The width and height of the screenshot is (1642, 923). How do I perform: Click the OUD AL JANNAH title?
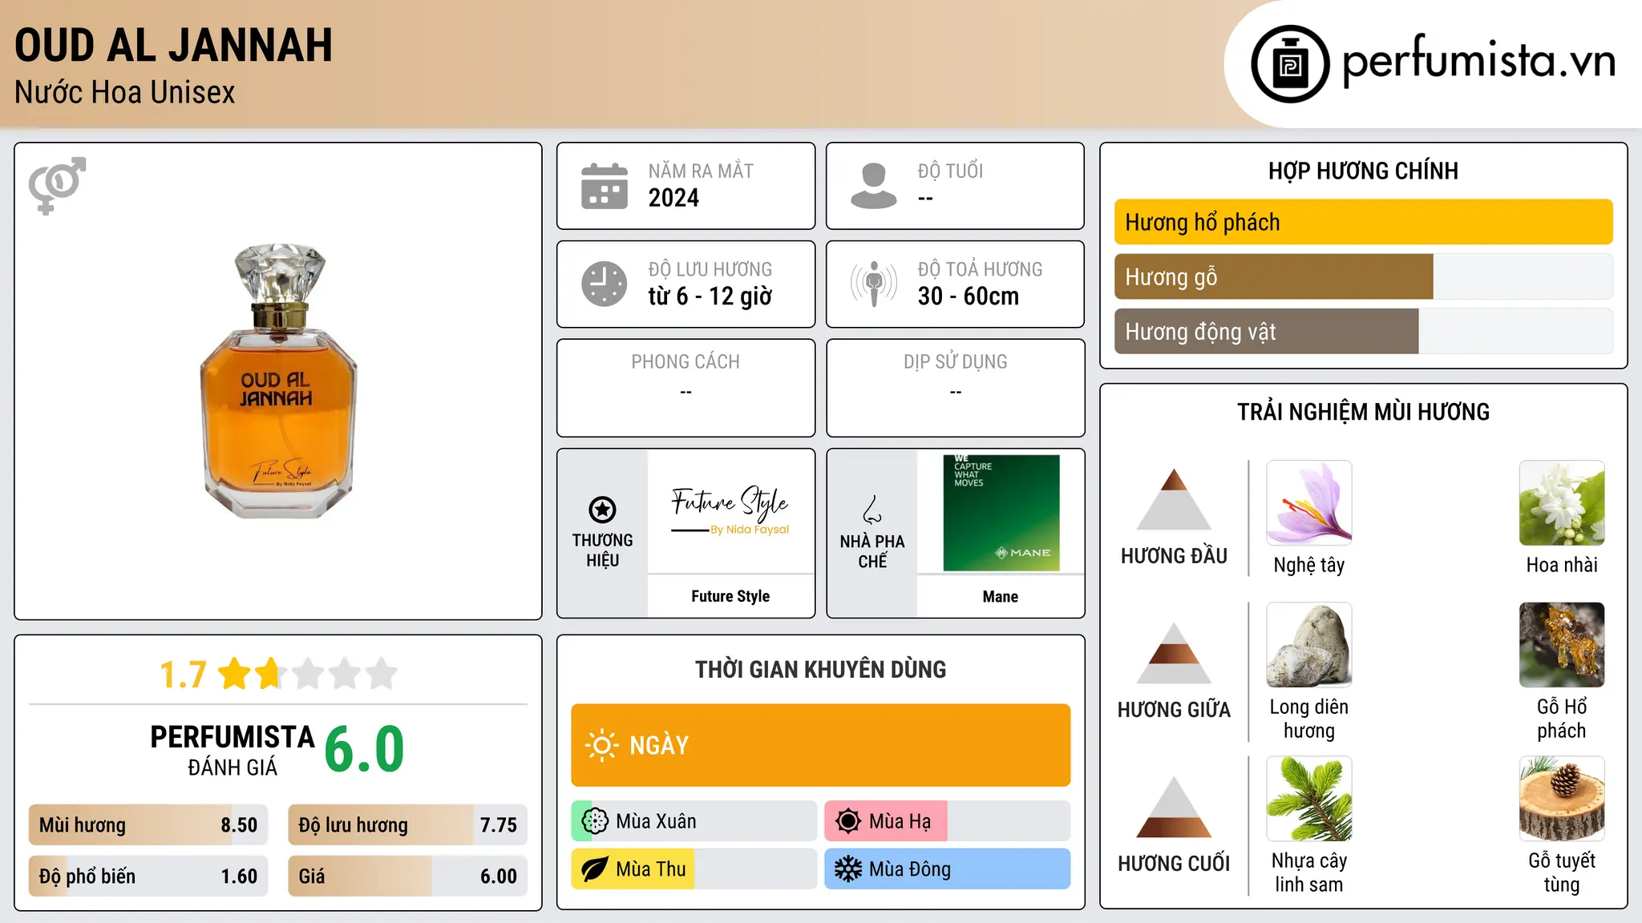click(173, 45)
